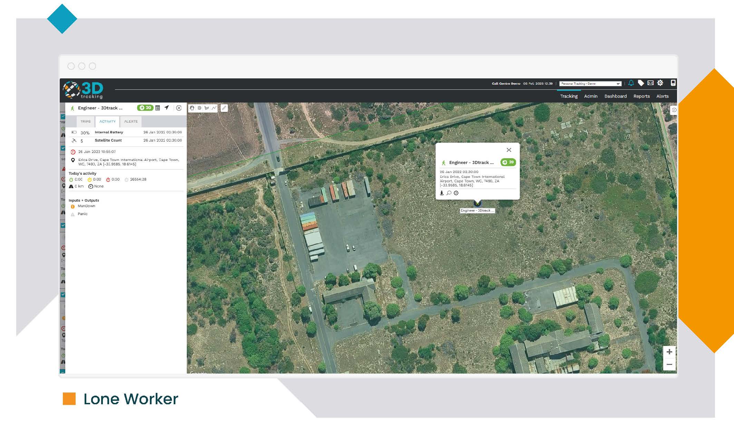Screen dimensions: 734x435
Task: Select the polyline draw map tool
Action: (x=214, y=108)
